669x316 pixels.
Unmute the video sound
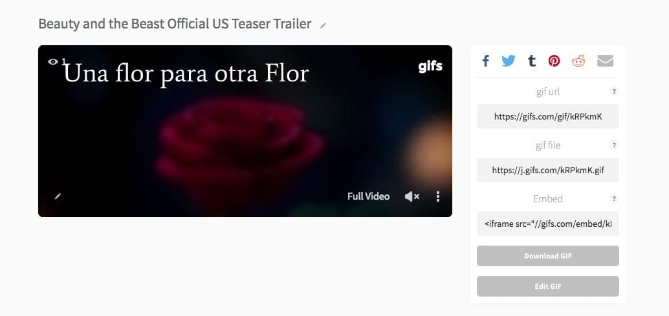[411, 196]
